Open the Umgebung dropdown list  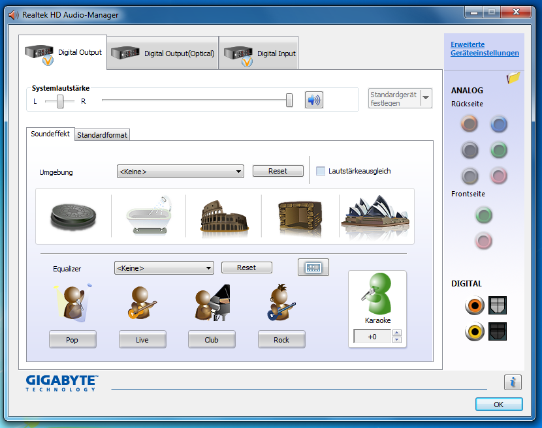pos(180,172)
